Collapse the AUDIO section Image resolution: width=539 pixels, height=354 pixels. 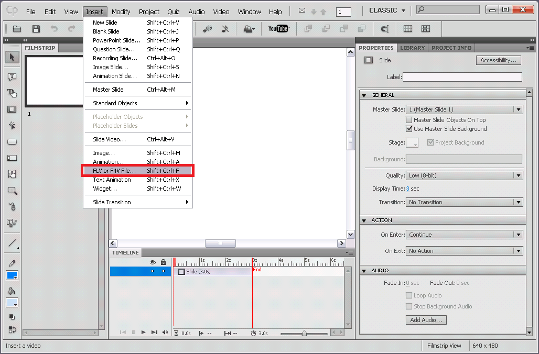pos(364,271)
